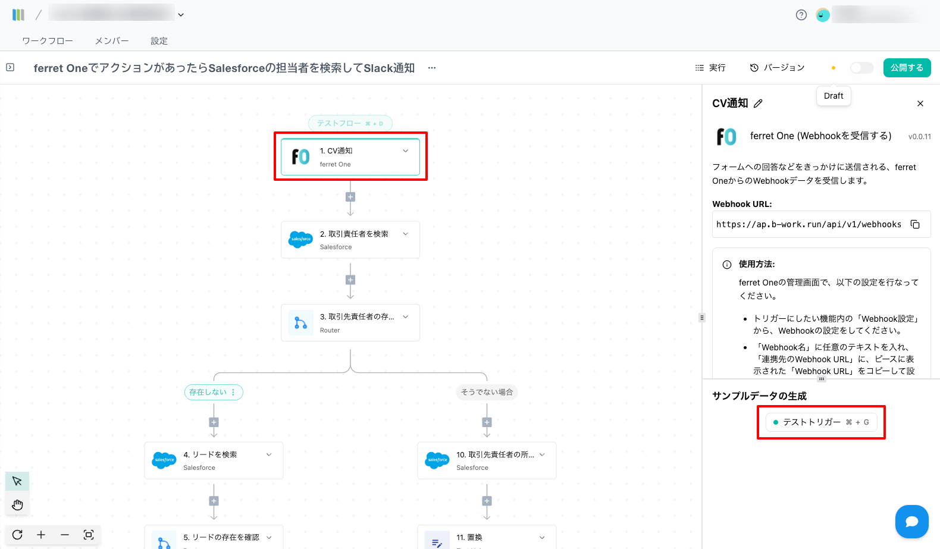Click the Salesforce icon on 取引責任者を検索 node

pyautogui.click(x=300, y=239)
